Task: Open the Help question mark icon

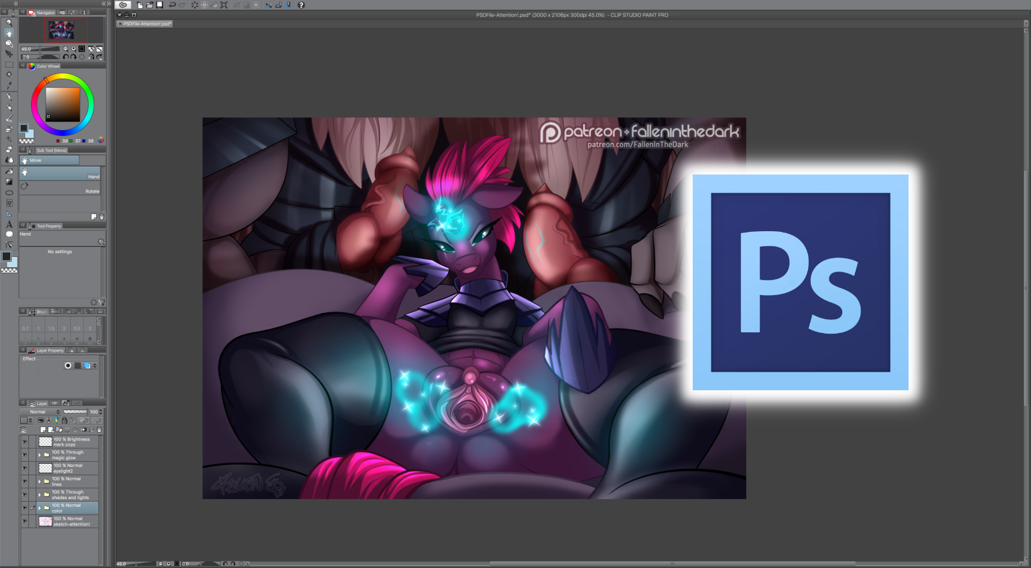Action: pos(301,5)
